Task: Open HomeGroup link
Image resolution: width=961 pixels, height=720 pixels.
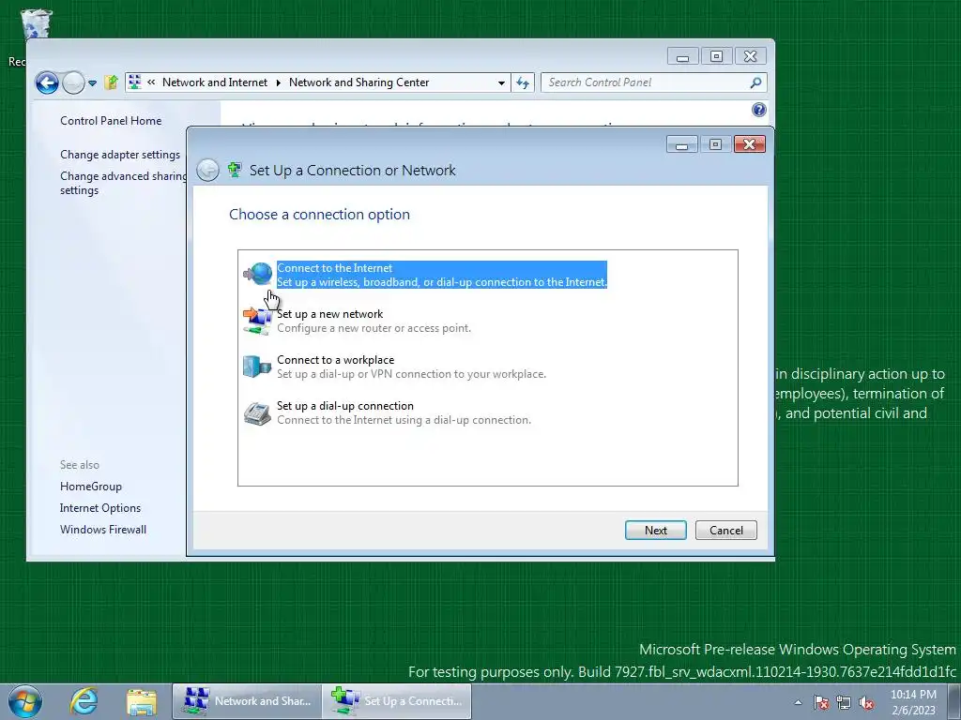Action: [91, 487]
